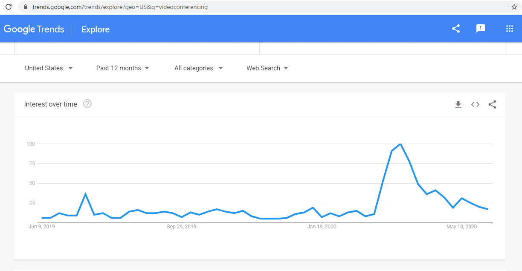The image size is (522, 271).
Task: Reload the page with the refresh icon
Action: click(x=8, y=7)
